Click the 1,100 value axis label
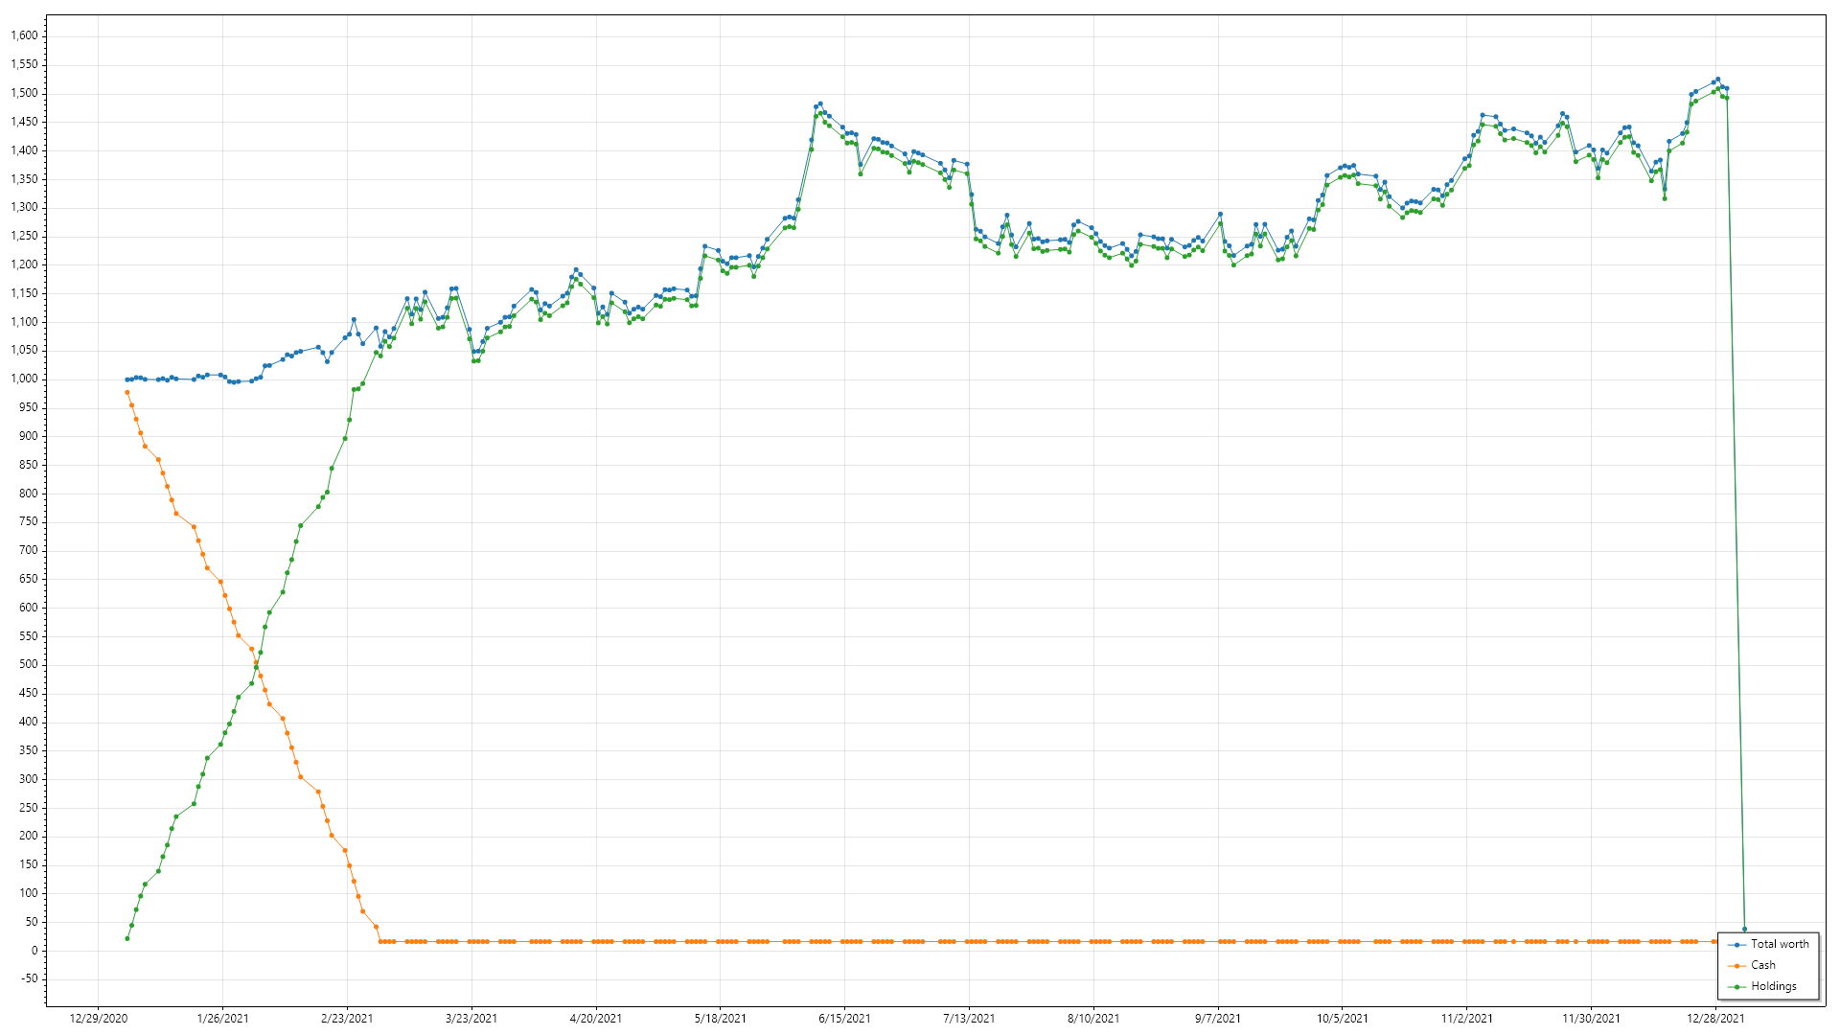The height and width of the screenshot is (1035, 1840). click(x=24, y=322)
